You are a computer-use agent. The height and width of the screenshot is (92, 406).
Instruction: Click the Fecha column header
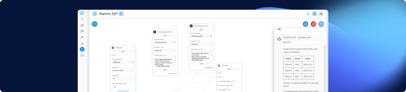308,59
